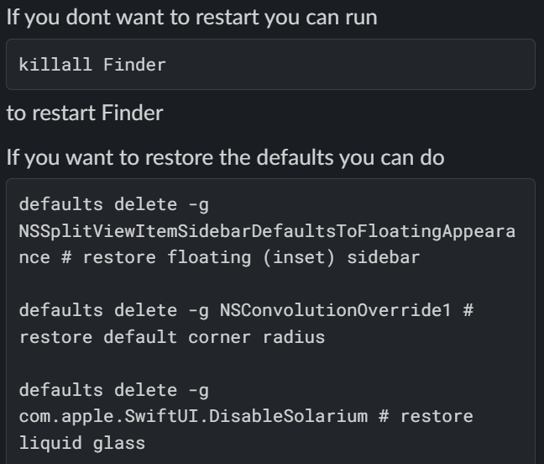Click the word "Finder" in killall command
The height and width of the screenshot is (464, 544).
pos(134,65)
